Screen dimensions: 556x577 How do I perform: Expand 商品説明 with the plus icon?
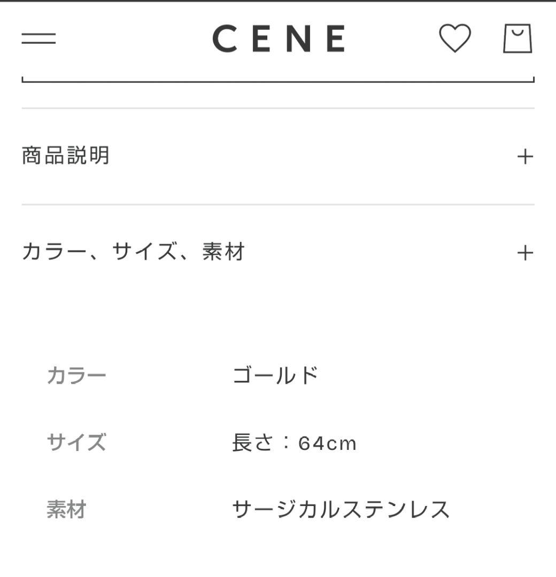[x=525, y=157]
